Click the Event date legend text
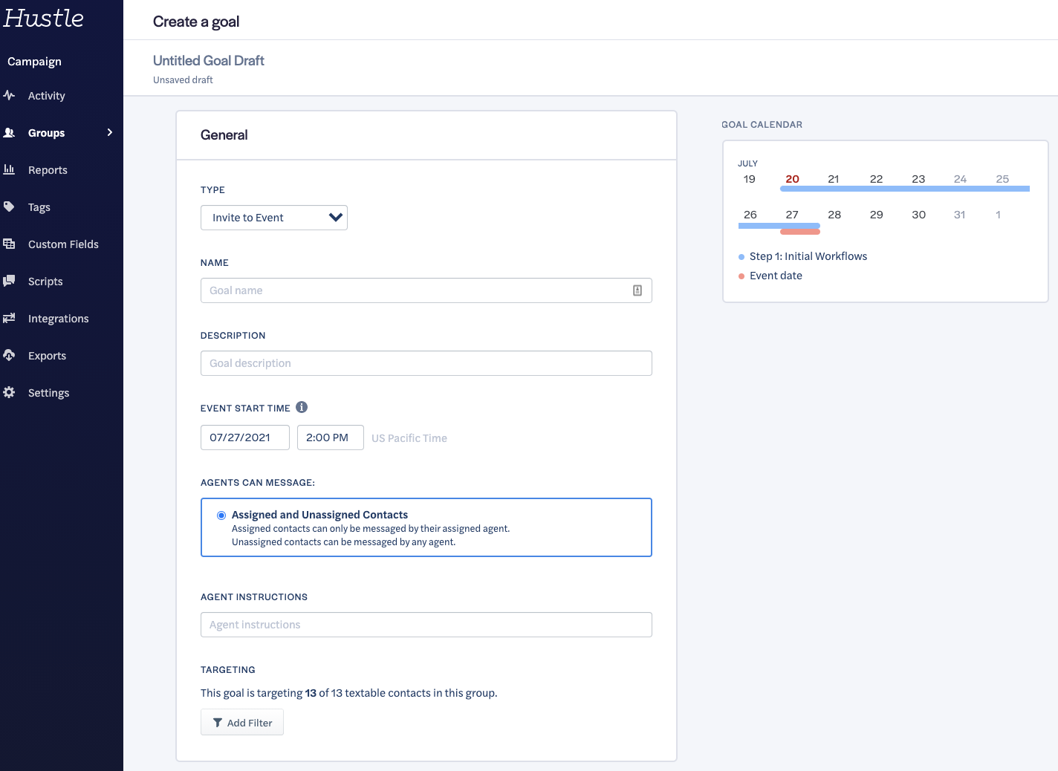This screenshot has height=771, width=1058. (776, 276)
